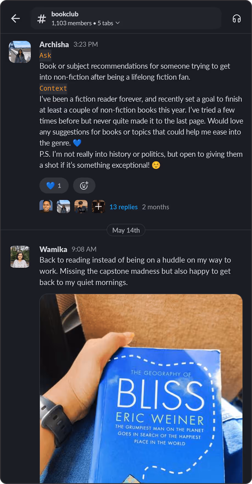Click the 3:23 PM message timestamp
Image resolution: width=252 pixels, height=484 pixels.
coord(86,45)
